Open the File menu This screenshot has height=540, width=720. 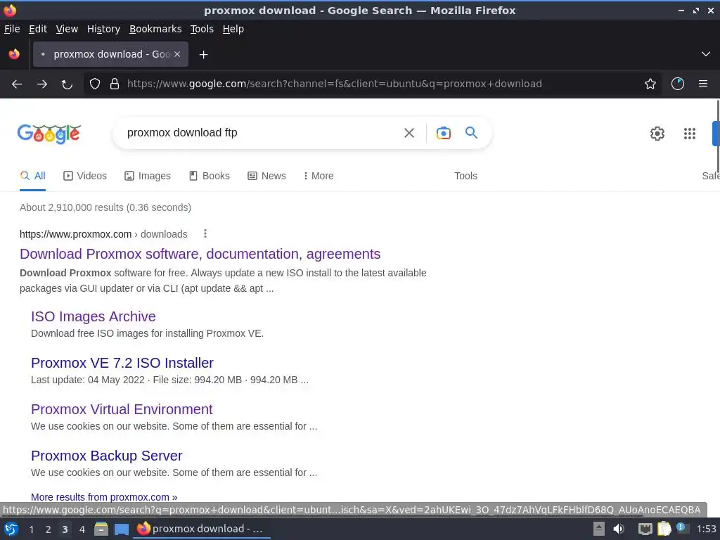pos(12,29)
